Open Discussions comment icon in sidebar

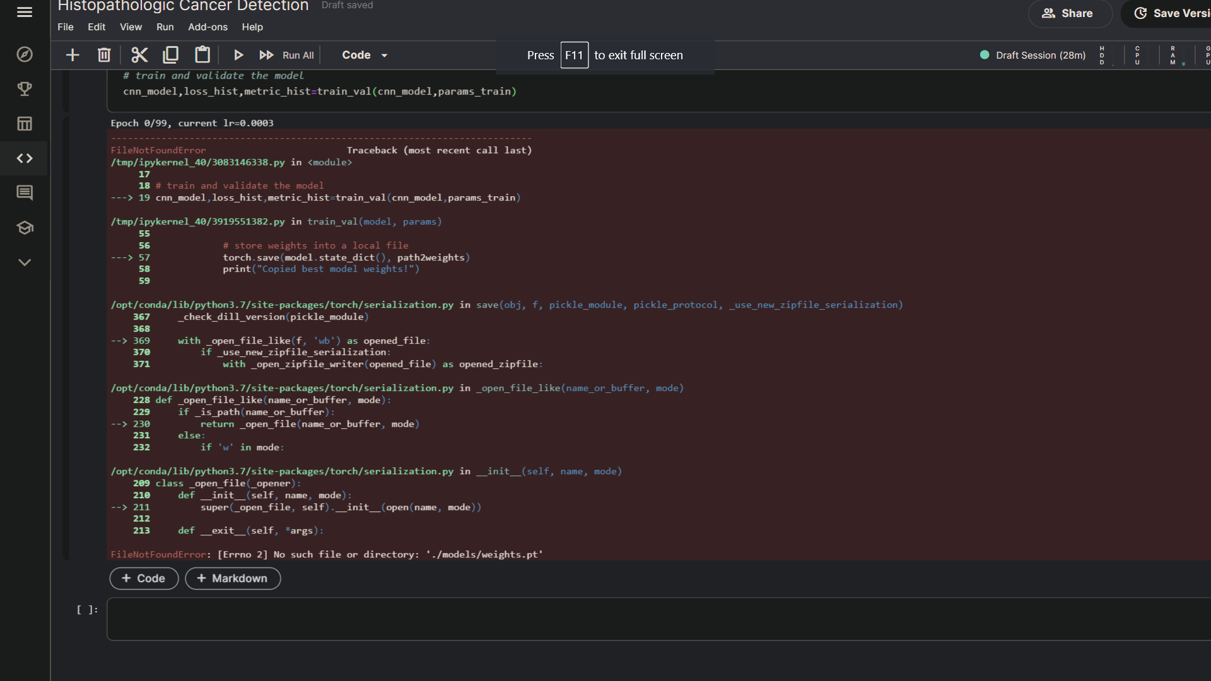coord(25,193)
